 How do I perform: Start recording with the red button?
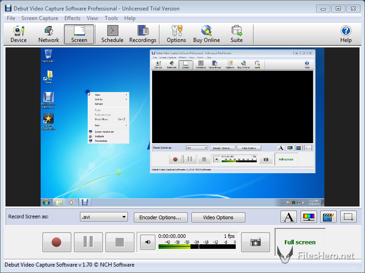point(57,242)
